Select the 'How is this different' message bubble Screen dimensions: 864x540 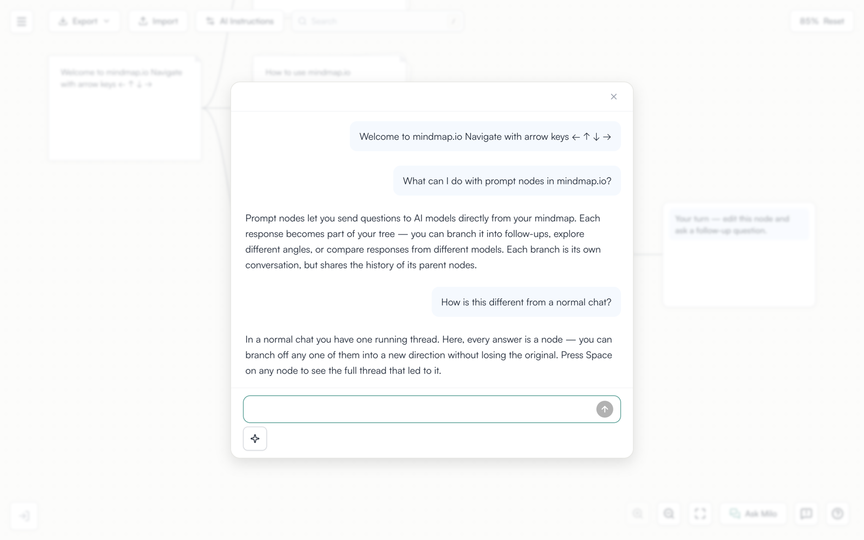[x=526, y=302]
